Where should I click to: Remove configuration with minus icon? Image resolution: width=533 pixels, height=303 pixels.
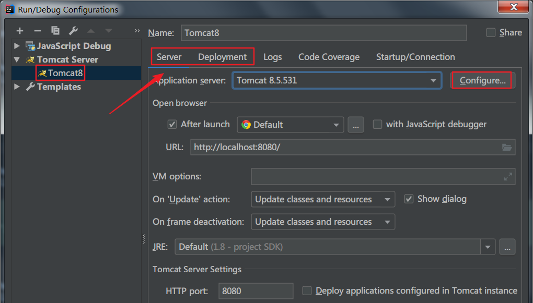[x=38, y=31]
